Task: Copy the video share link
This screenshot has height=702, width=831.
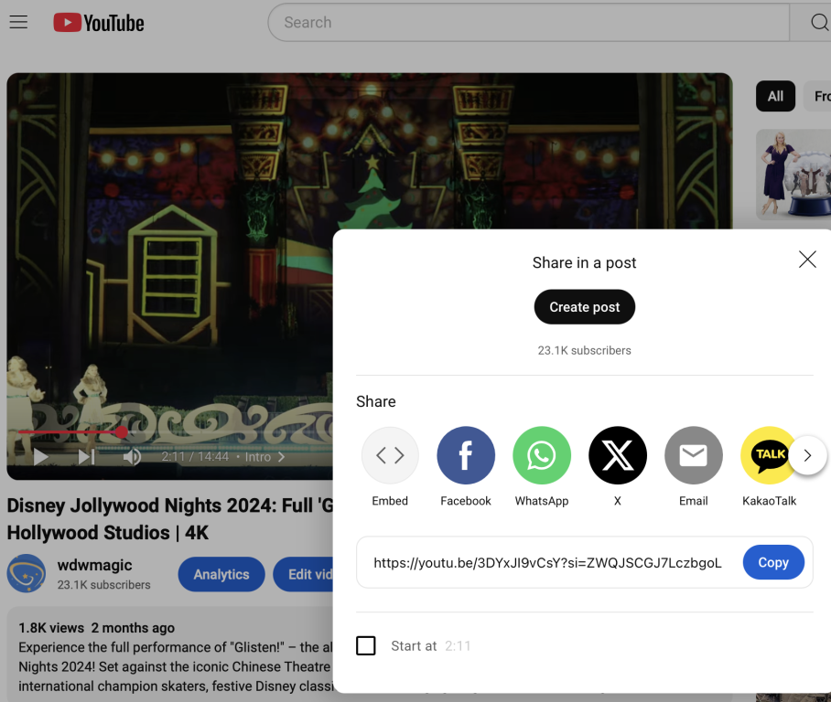Action: click(772, 563)
